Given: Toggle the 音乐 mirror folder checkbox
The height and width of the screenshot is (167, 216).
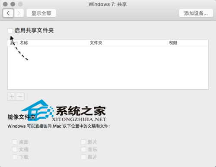Looking at the screenshot, I should (83, 149).
